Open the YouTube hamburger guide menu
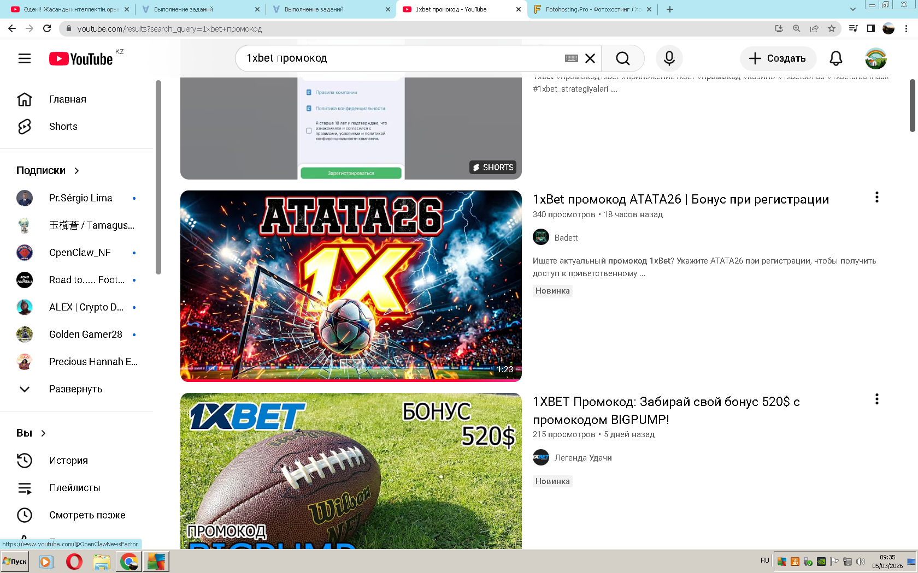Image resolution: width=918 pixels, height=573 pixels. click(25, 58)
